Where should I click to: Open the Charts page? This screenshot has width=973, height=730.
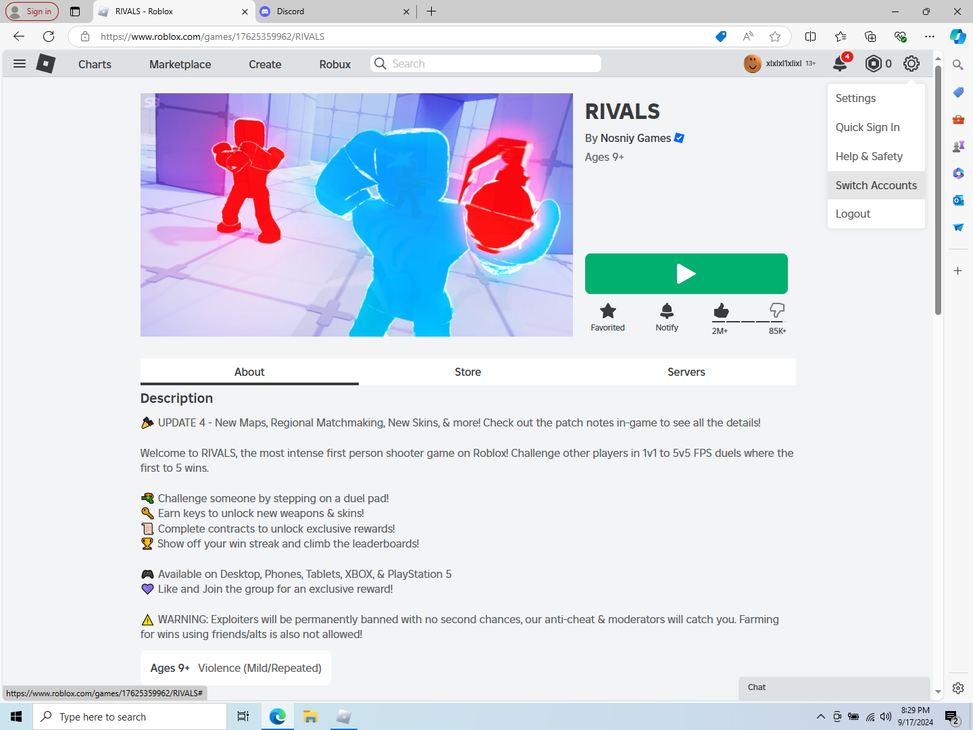point(95,64)
